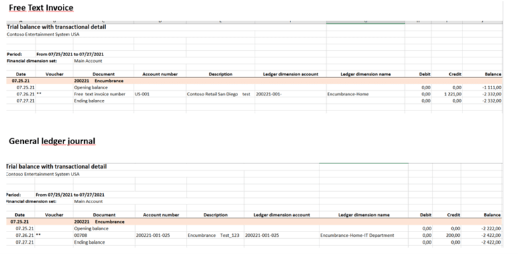Select the Encumbrance-Home ledger dimension name cell
Viewport: 518px width, 254px height.
(x=348, y=94)
